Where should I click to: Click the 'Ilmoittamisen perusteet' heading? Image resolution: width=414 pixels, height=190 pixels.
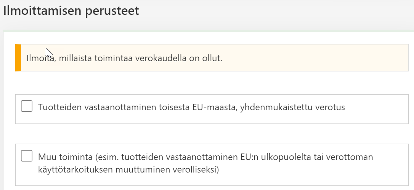click(71, 11)
